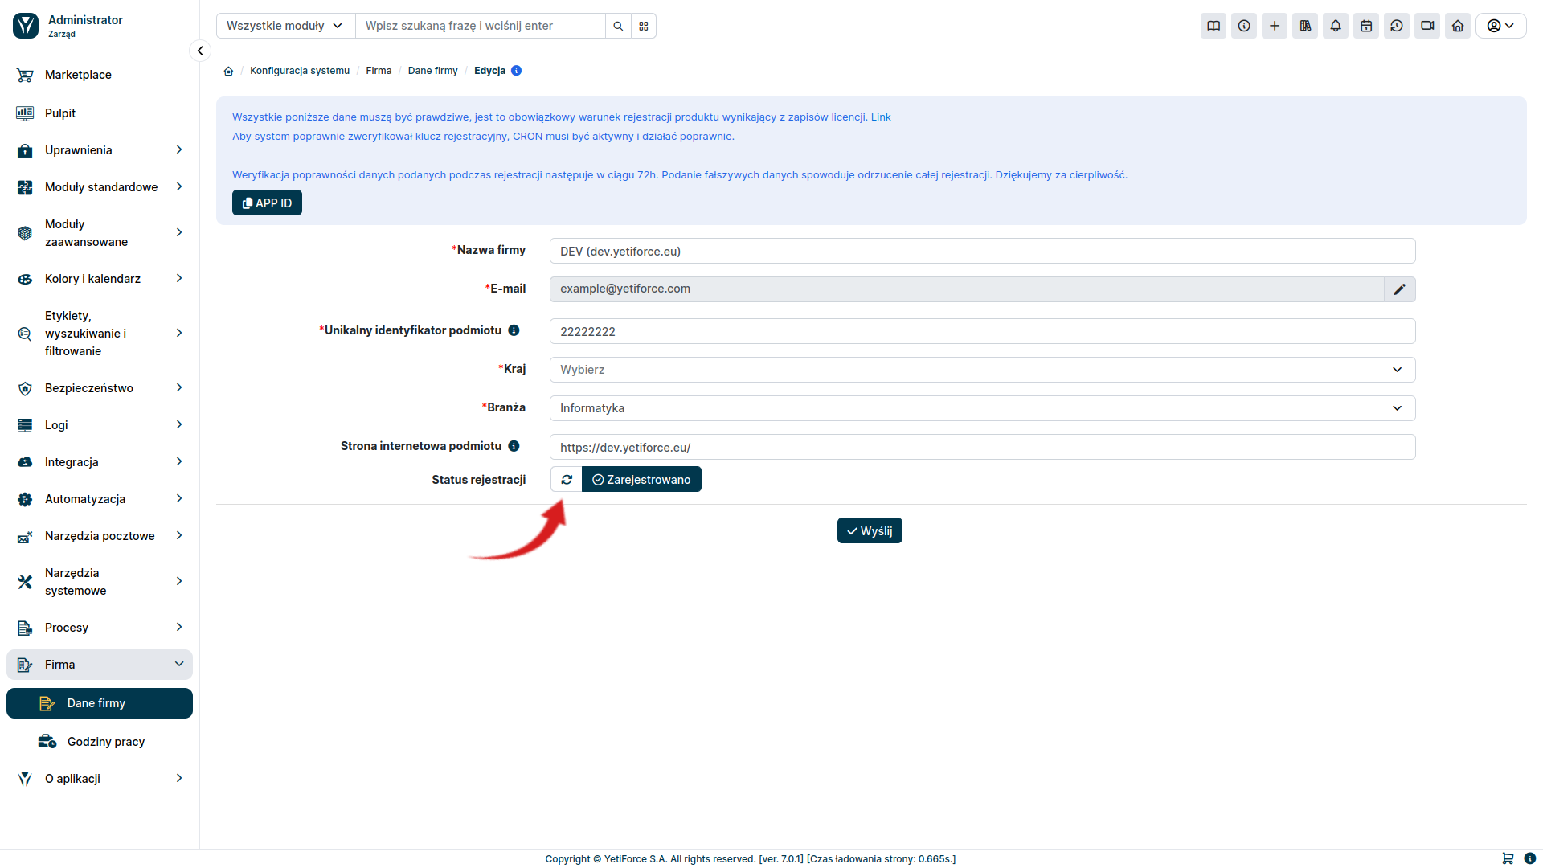Click the refresh/sync registration status icon
Screen dimensions: 1543x868
point(567,479)
